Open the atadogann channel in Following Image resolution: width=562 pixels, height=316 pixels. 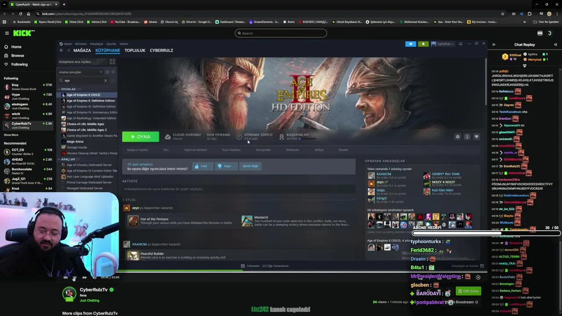pyautogui.click(x=27, y=106)
